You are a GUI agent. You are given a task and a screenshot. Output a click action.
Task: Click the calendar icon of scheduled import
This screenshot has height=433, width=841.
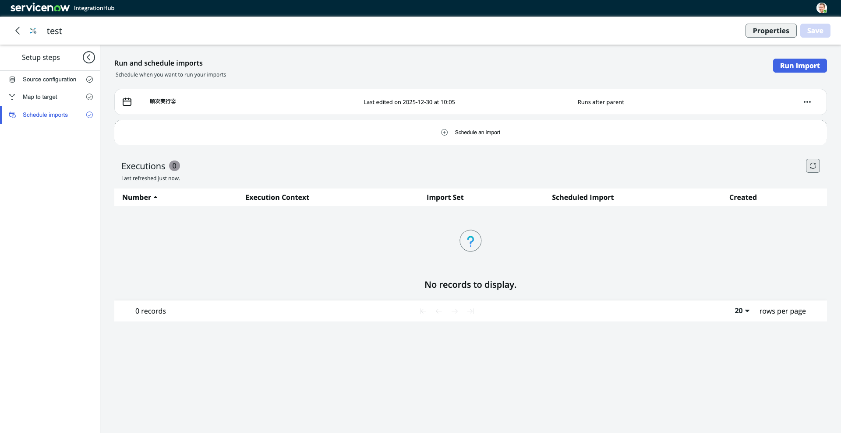[127, 102]
